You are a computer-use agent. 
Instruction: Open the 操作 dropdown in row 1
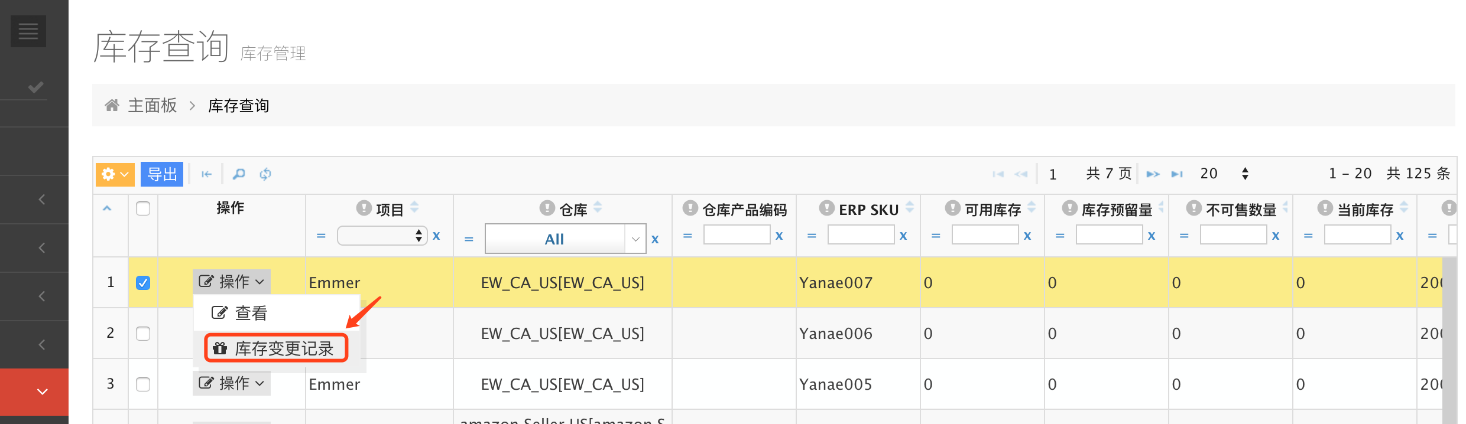(231, 282)
